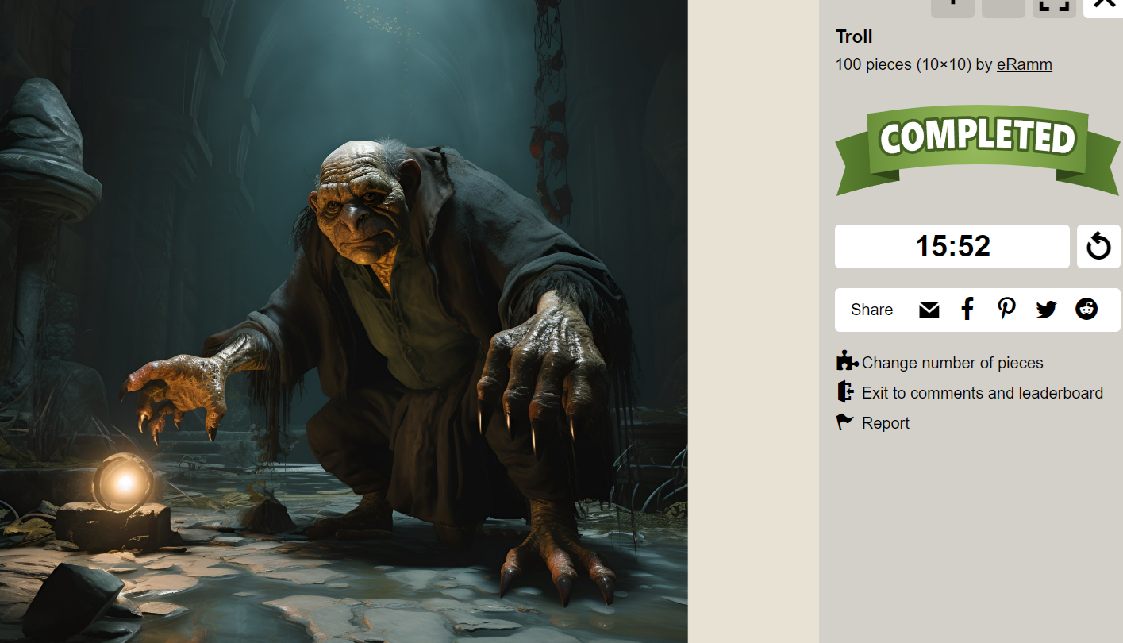1123x643 pixels.
Task: Open Change number of pieces
Action: tap(952, 363)
